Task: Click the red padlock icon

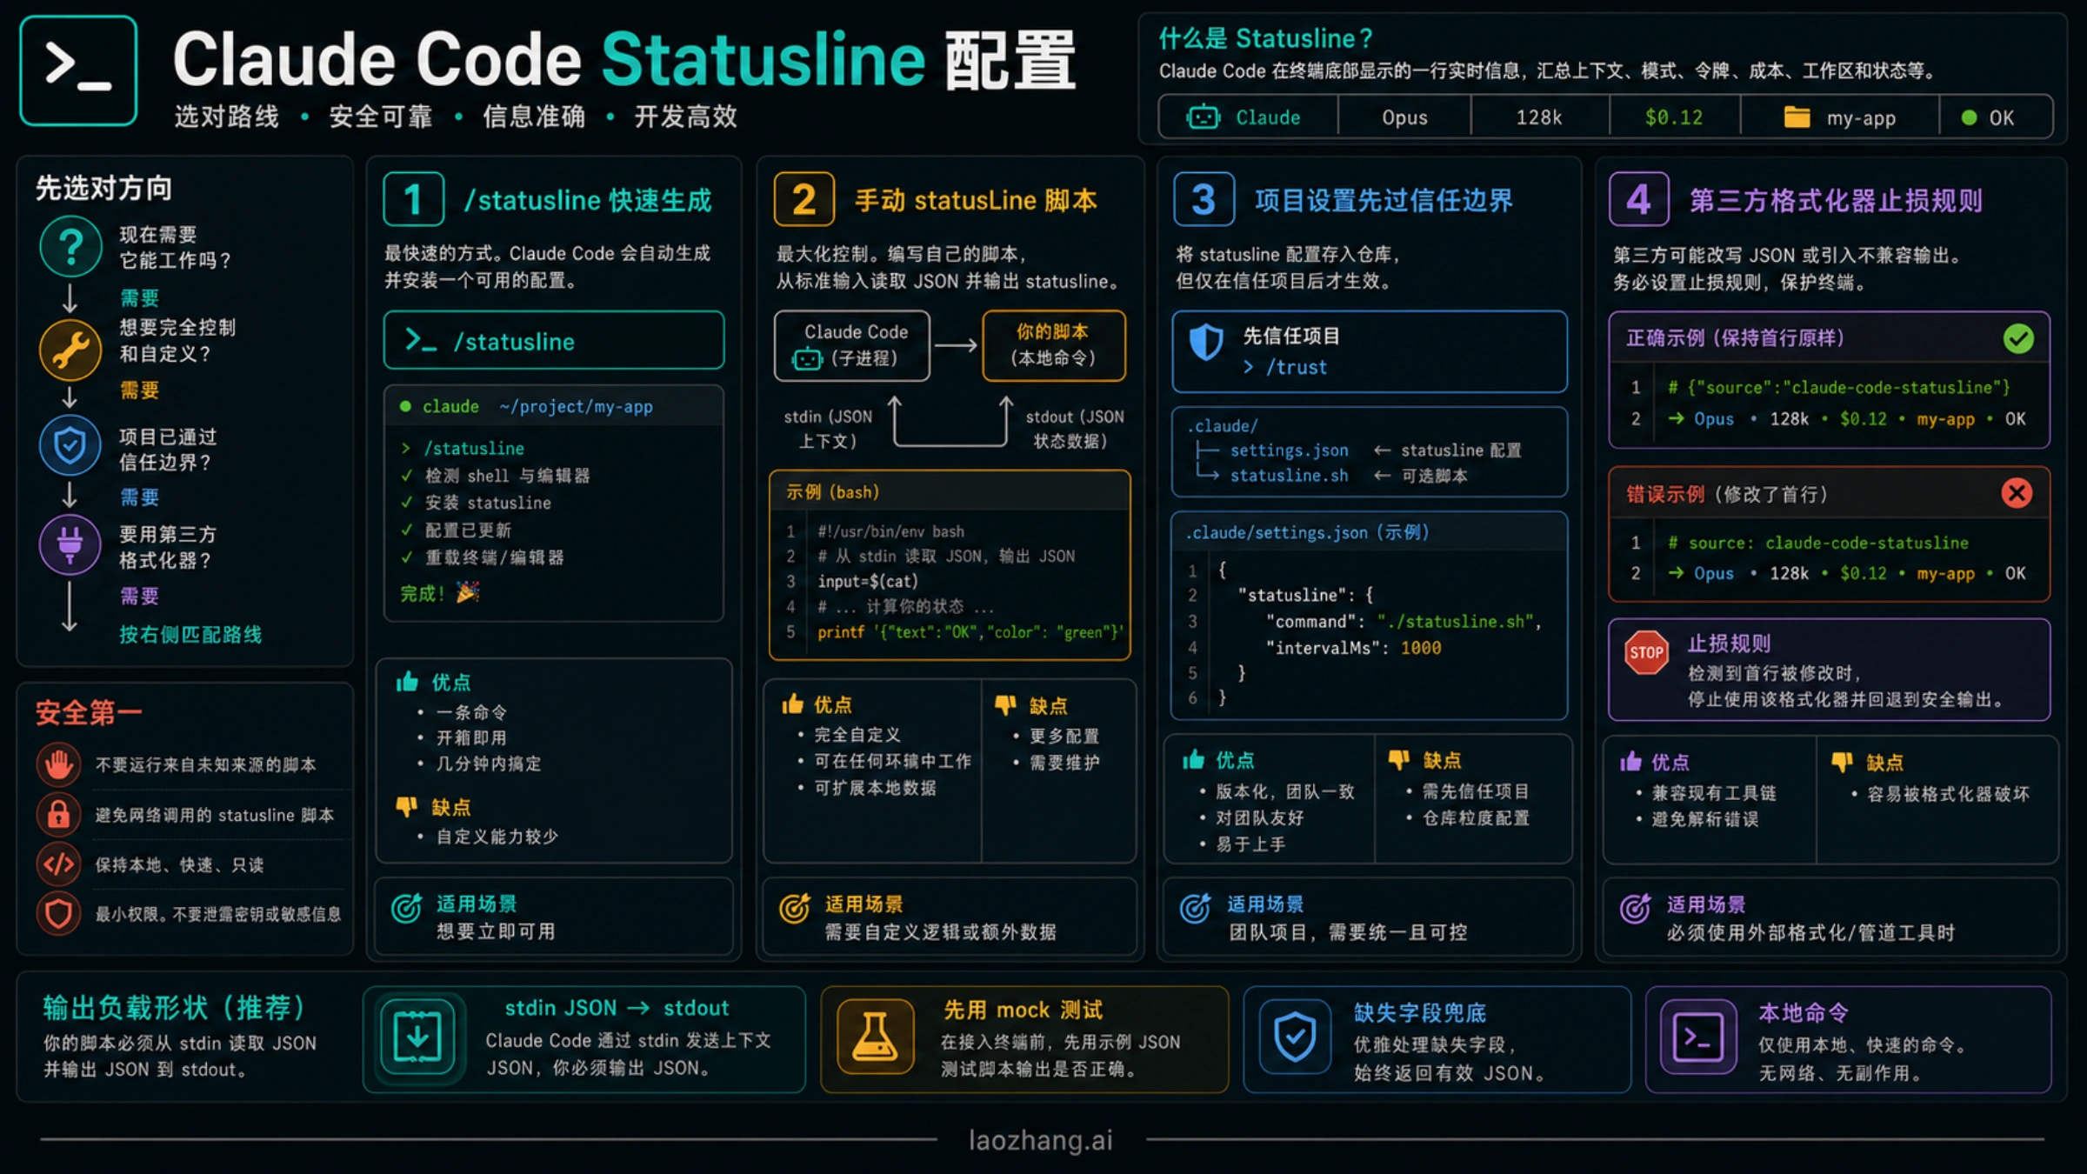Action: click(58, 815)
